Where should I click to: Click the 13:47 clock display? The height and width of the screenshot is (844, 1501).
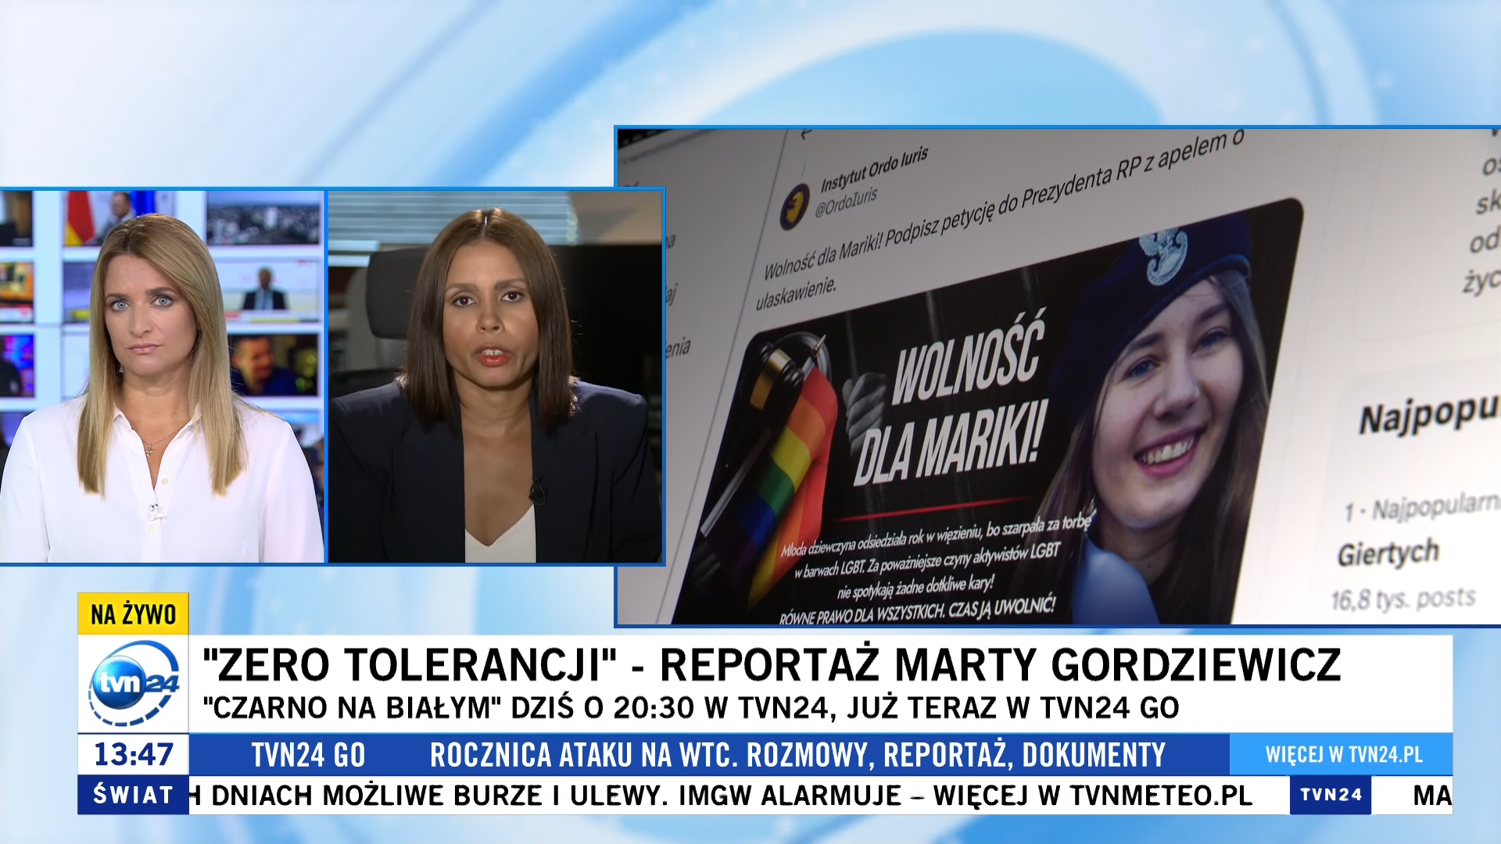point(134,754)
